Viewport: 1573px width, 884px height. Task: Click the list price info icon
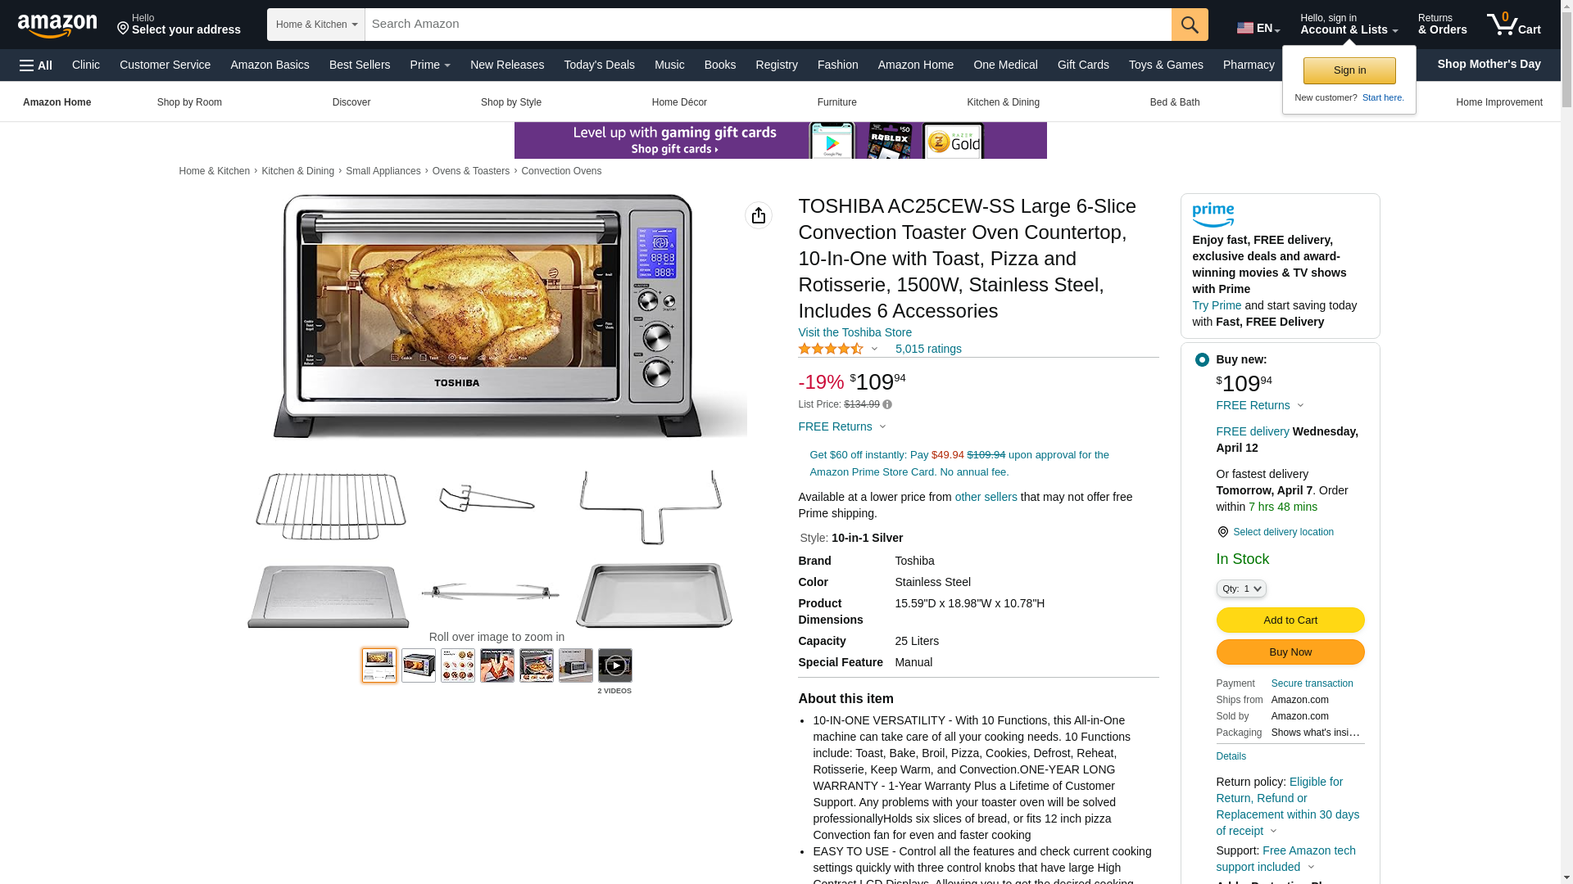click(x=887, y=404)
